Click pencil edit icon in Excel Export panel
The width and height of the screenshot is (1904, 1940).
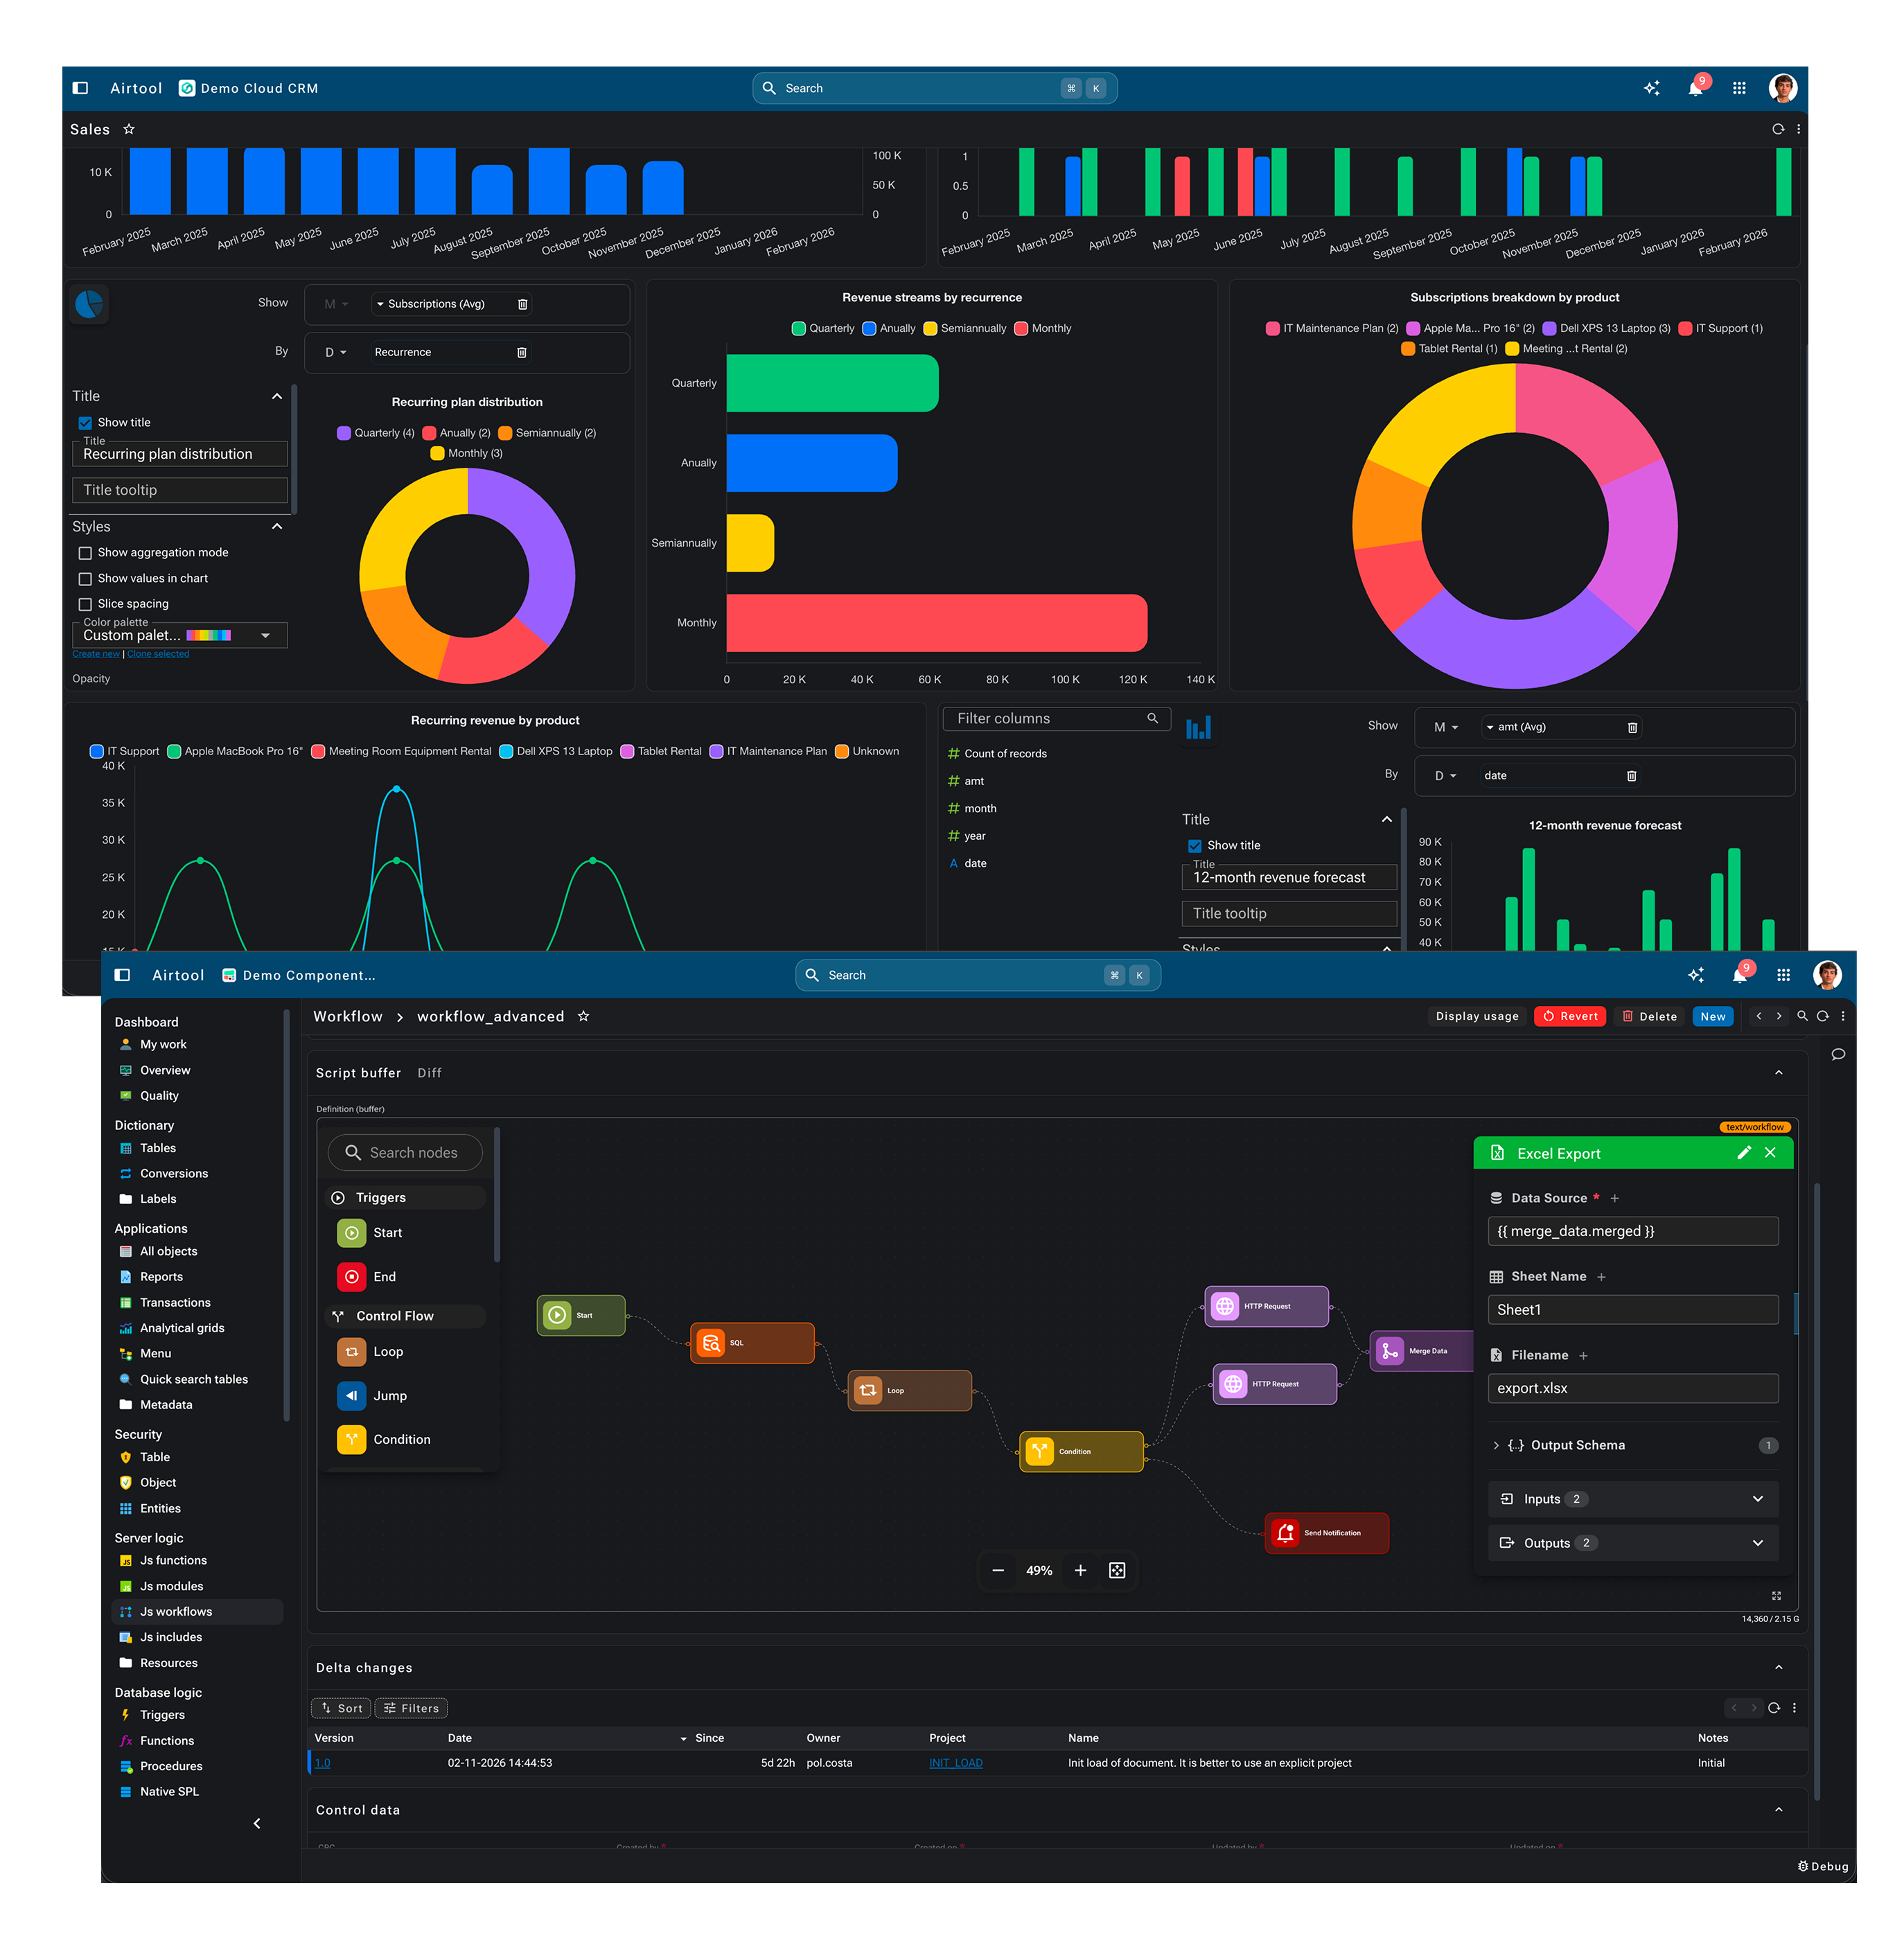(x=1744, y=1153)
